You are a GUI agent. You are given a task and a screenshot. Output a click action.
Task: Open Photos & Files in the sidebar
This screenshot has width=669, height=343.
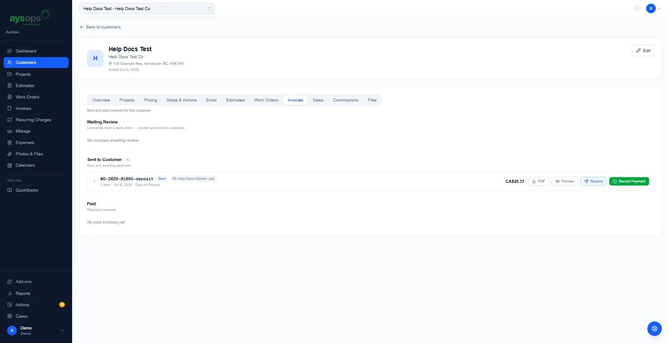click(x=36, y=154)
